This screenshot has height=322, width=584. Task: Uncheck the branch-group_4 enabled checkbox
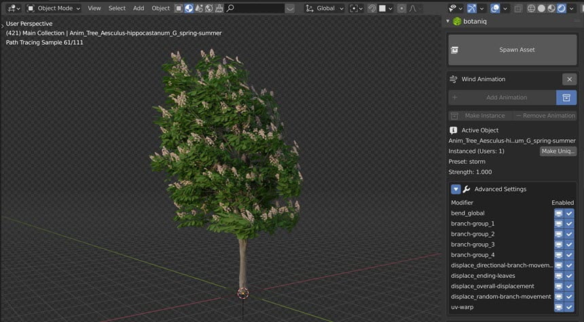point(569,255)
